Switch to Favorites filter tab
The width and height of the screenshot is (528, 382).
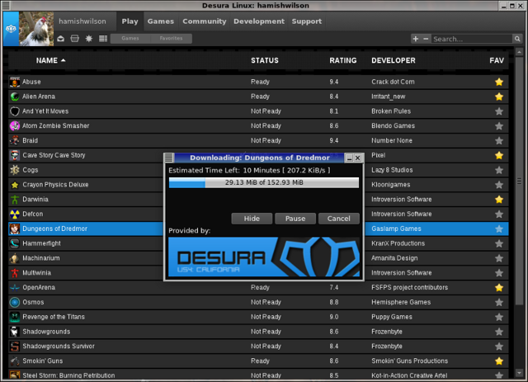(171, 39)
